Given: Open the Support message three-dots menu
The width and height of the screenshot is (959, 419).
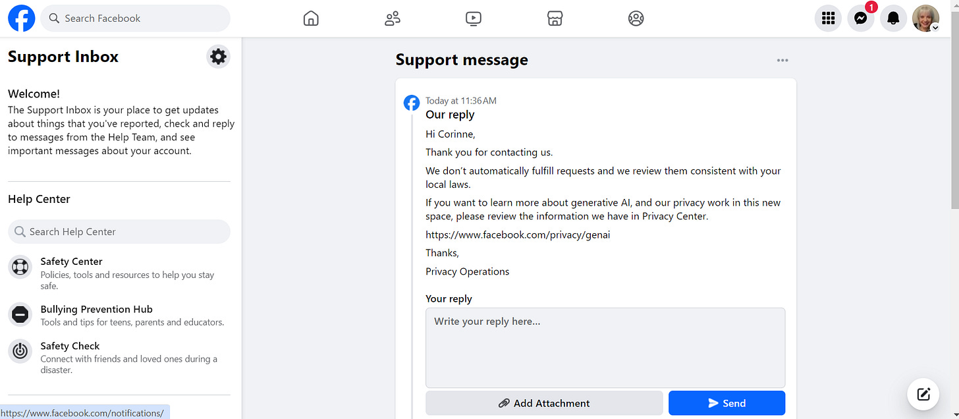Looking at the screenshot, I should click(782, 60).
